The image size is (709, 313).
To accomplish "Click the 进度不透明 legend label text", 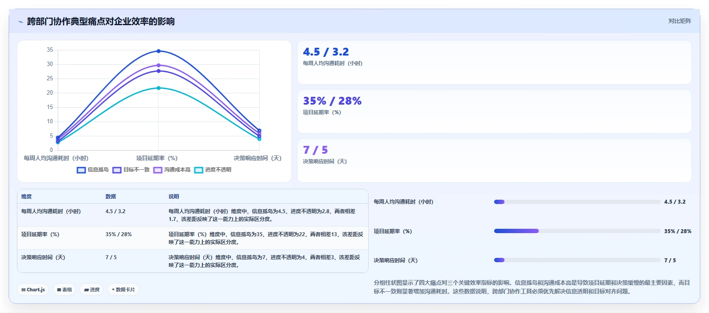I will pos(218,170).
